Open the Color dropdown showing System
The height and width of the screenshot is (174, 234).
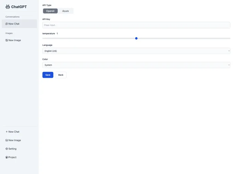(136, 65)
